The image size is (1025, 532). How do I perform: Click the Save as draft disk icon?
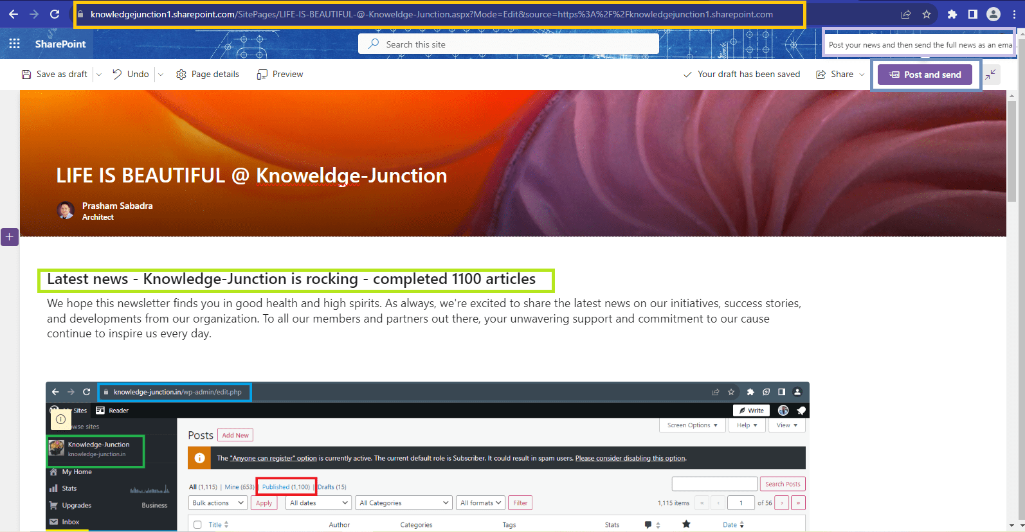(x=26, y=75)
